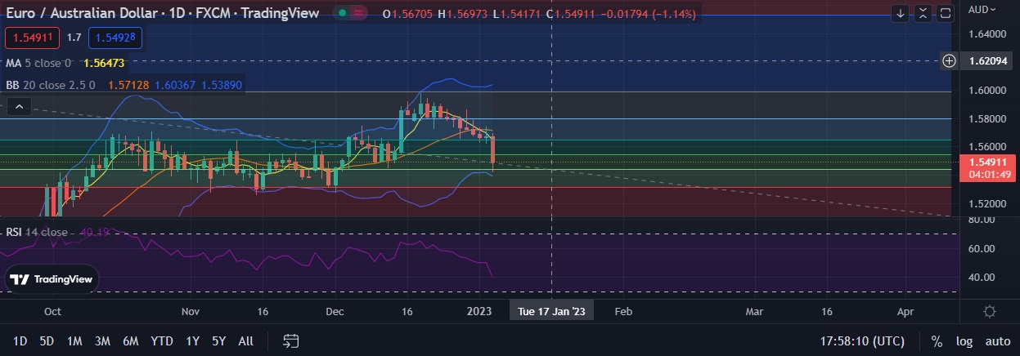Select the YTD time range

pos(162,340)
